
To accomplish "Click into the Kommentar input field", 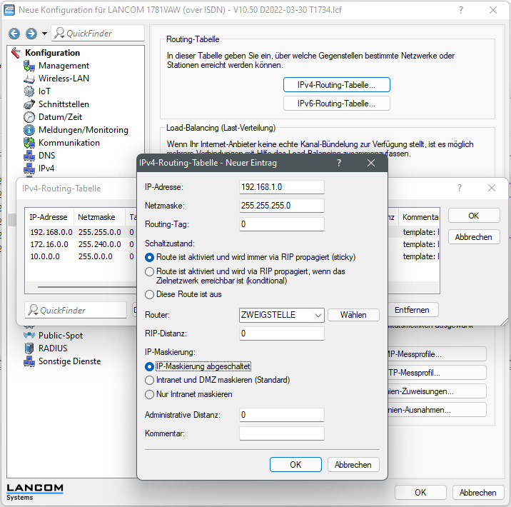I will point(282,433).
